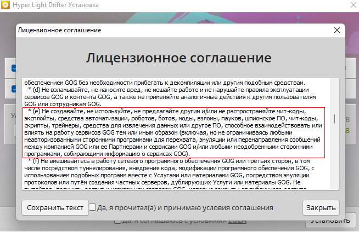
Task: Click the Закрыть button
Action: coord(321,208)
